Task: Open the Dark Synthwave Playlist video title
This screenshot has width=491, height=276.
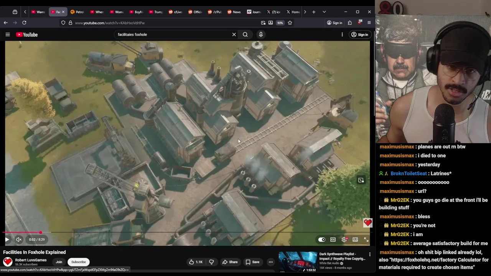Action: click(x=342, y=256)
